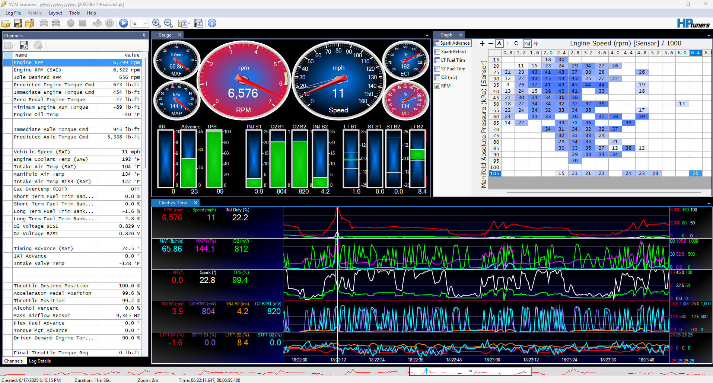Click the save channel config icon
Viewport: 713px width, 383px height.
pos(24,45)
